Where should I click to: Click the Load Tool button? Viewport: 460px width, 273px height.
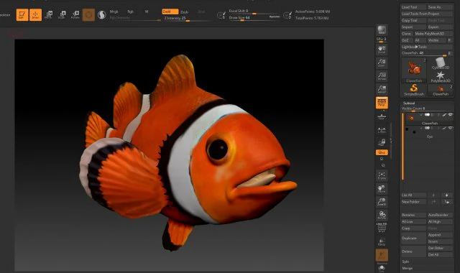(413, 7)
